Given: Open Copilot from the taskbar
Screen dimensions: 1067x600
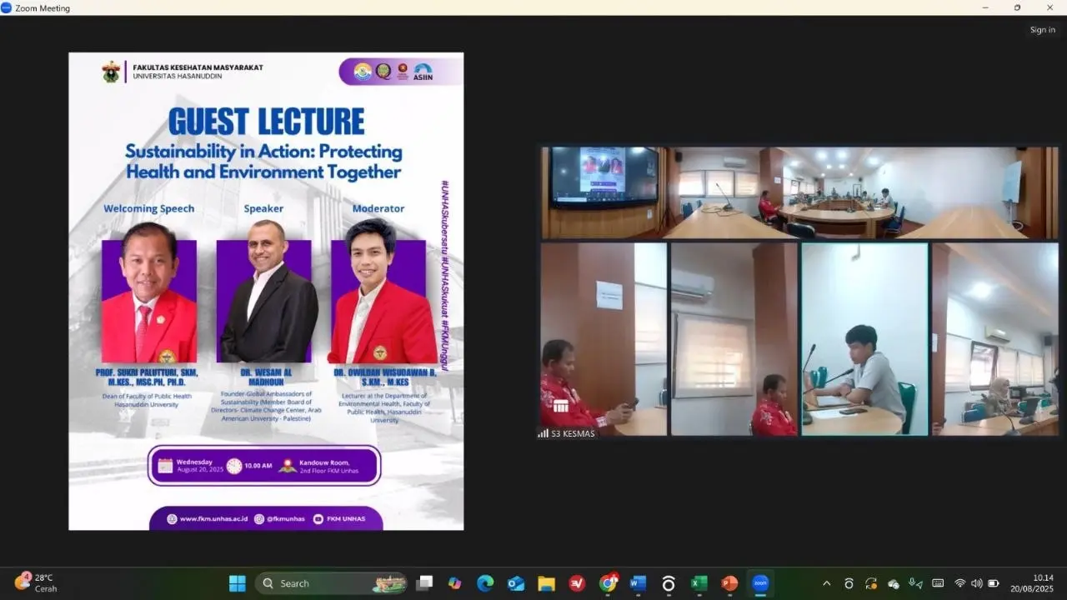Looking at the screenshot, I should pyautogui.click(x=456, y=583).
